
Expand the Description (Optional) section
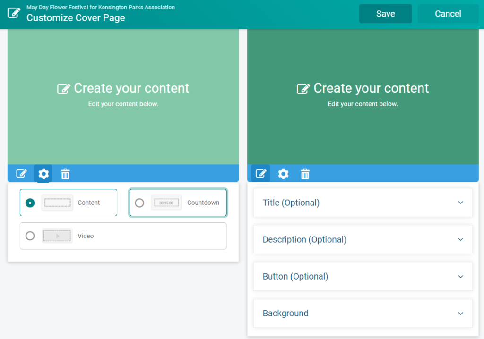point(363,240)
